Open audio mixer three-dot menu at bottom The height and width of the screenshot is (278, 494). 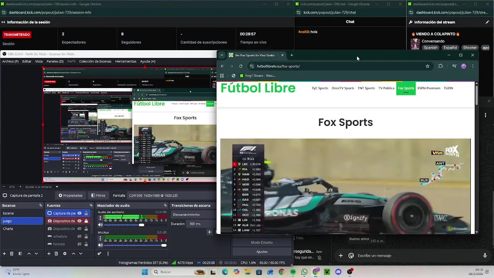108,254
